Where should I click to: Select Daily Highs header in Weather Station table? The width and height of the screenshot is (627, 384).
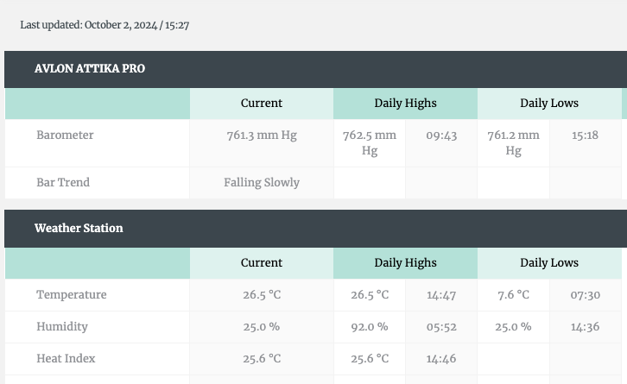point(405,263)
